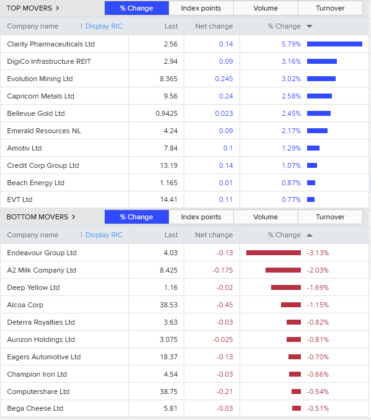Switch Bottom Movers to Volume tab
The image size is (371, 420).
(266, 217)
